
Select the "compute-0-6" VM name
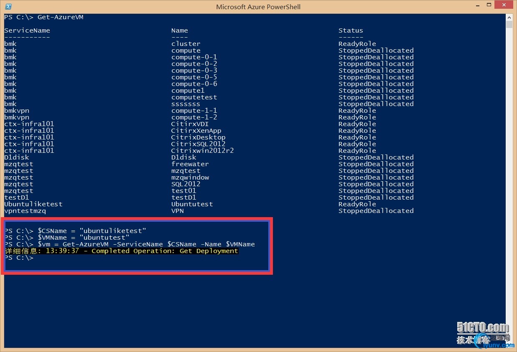(194, 84)
